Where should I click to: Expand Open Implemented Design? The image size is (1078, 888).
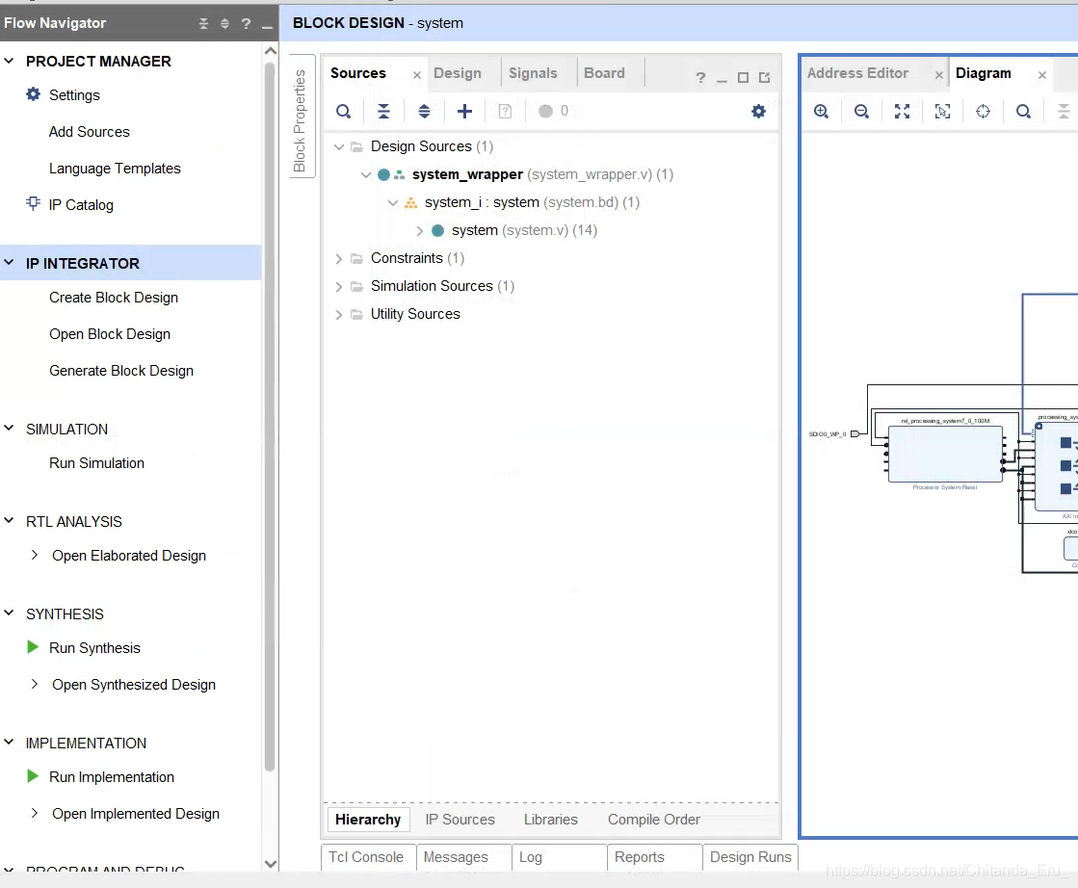35,813
